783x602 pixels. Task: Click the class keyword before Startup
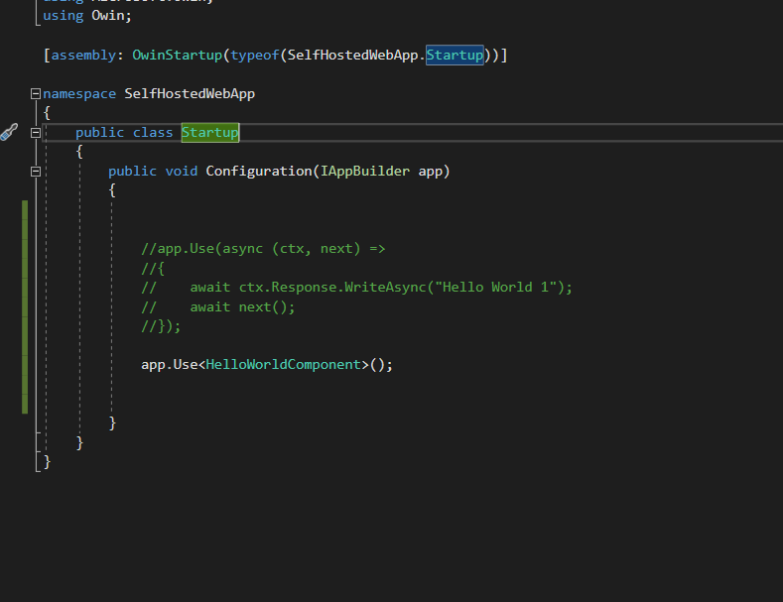coord(152,133)
